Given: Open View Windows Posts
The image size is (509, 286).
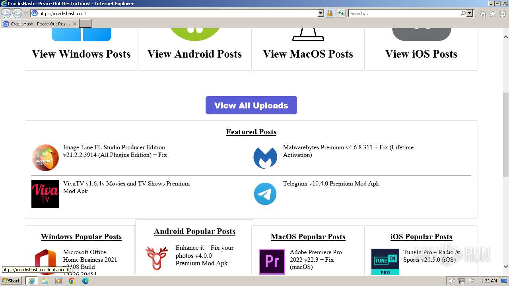Looking at the screenshot, I should [x=82, y=54].
